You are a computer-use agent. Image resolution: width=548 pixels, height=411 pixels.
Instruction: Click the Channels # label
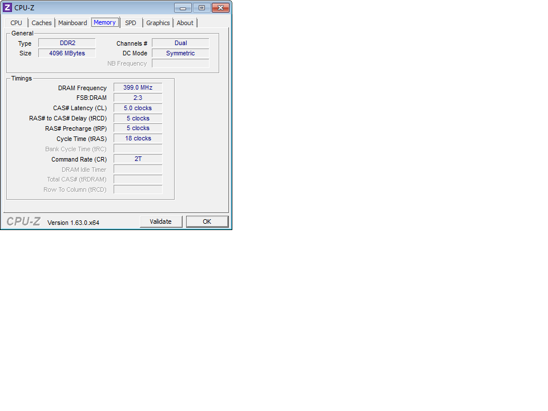132,43
